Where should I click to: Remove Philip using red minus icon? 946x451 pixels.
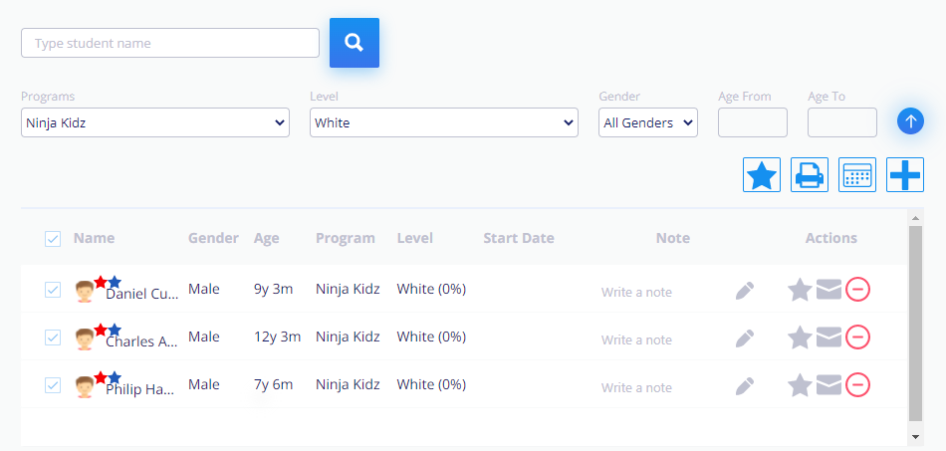tap(857, 385)
